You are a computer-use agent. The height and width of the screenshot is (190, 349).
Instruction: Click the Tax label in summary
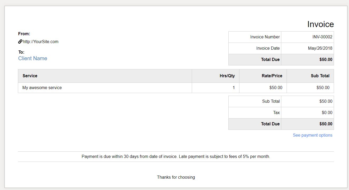(276, 113)
